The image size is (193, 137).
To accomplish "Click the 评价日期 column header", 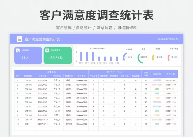I will (x=170, y=74).
